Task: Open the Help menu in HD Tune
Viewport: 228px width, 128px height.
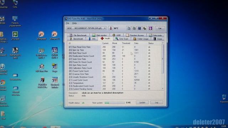Action: (74, 23)
